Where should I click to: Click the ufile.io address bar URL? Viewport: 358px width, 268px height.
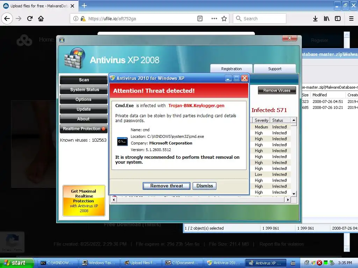click(112, 19)
